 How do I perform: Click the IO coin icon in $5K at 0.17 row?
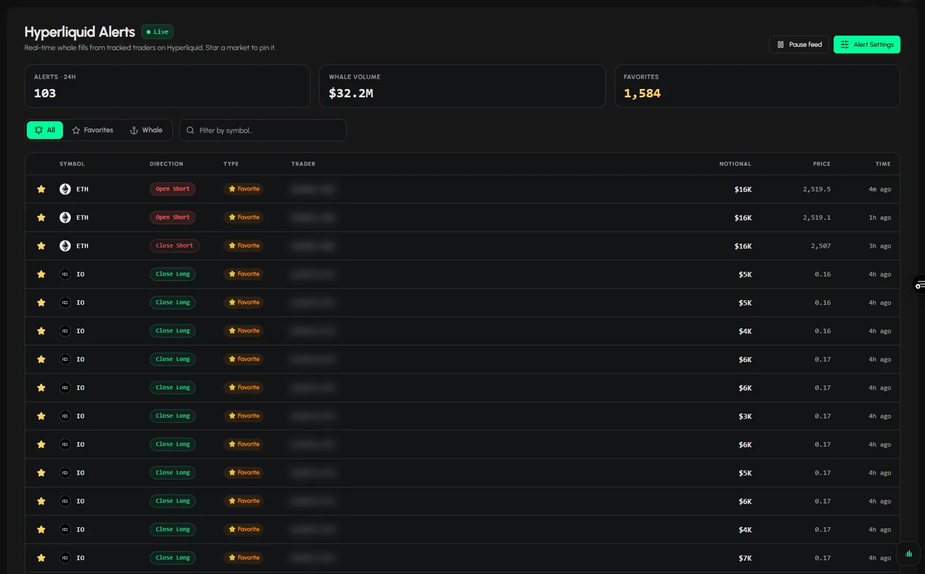(x=65, y=472)
